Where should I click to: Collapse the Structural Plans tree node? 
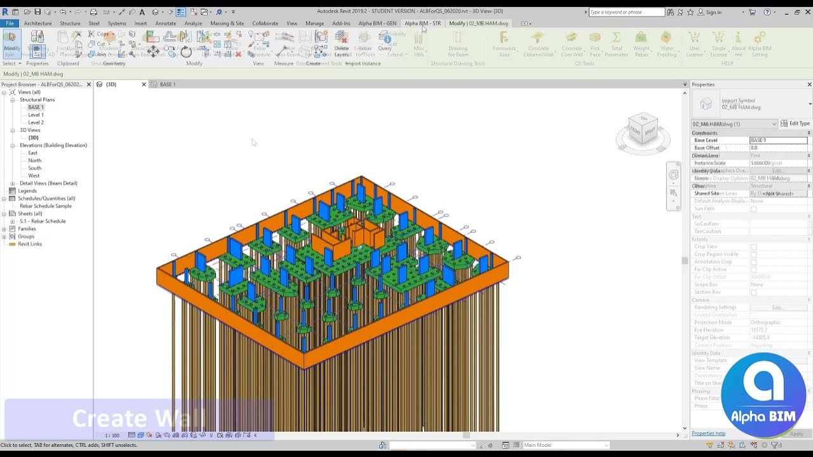12,100
